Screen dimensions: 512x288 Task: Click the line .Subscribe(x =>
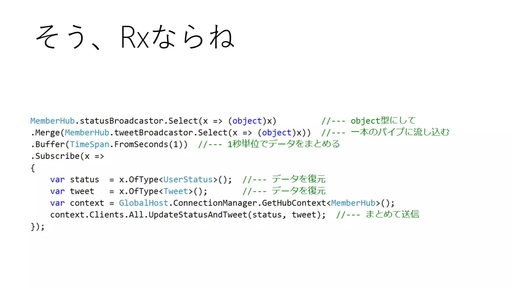point(67,156)
